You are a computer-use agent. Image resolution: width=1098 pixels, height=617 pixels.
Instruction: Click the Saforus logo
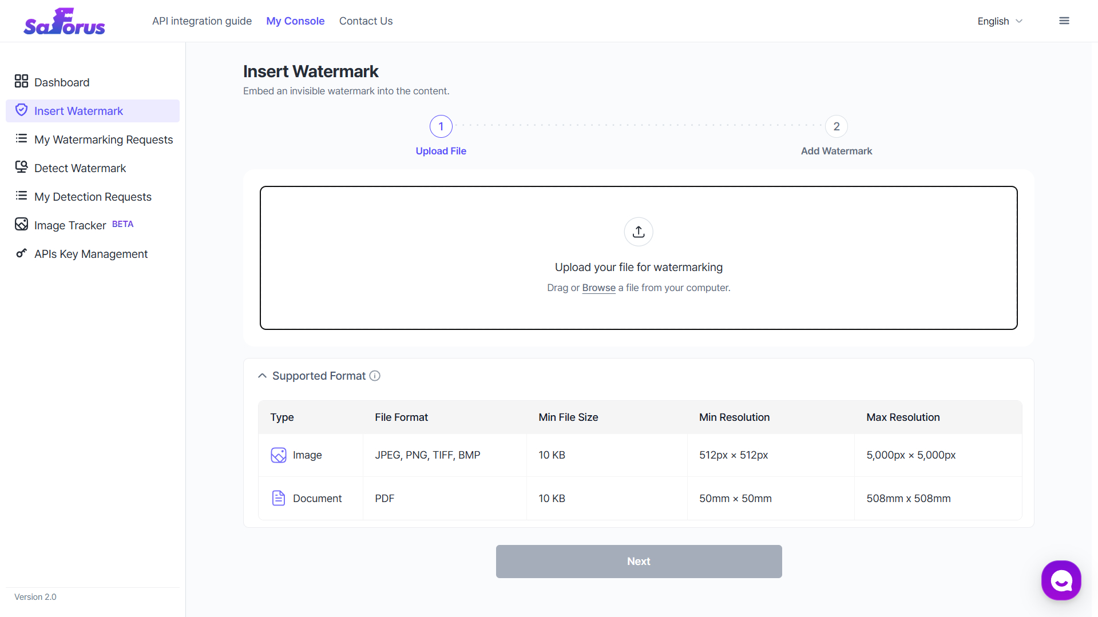(x=64, y=22)
